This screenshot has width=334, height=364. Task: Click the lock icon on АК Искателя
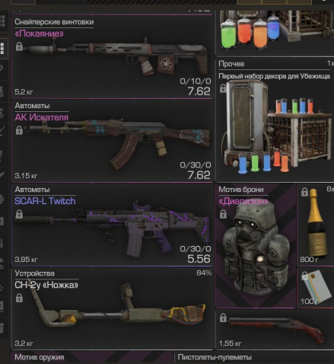click(19, 130)
